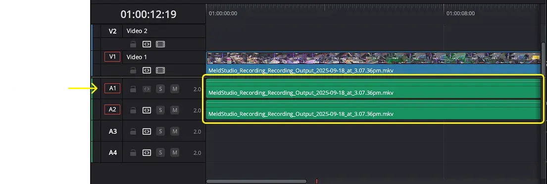The image size is (547, 184).
Task: Click the Video 1 track name
Action: [137, 57]
